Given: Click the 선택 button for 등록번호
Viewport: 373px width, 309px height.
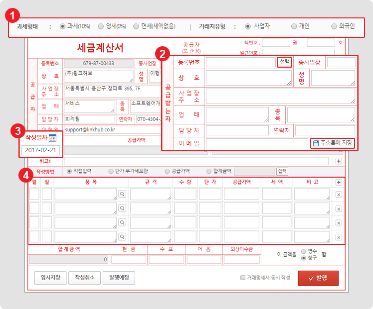Looking at the screenshot, I should pyautogui.click(x=285, y=62).
